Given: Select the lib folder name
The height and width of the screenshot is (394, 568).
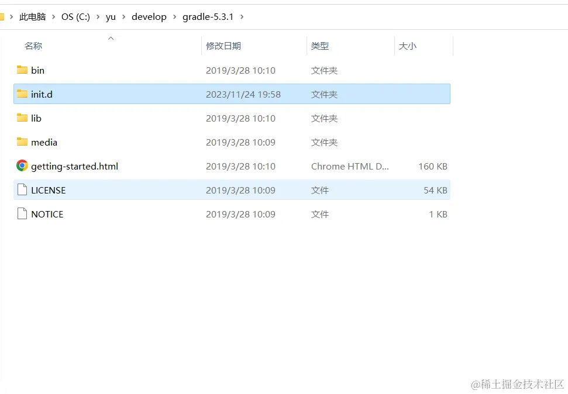Looking at the screenshot, I should point(36,118).
